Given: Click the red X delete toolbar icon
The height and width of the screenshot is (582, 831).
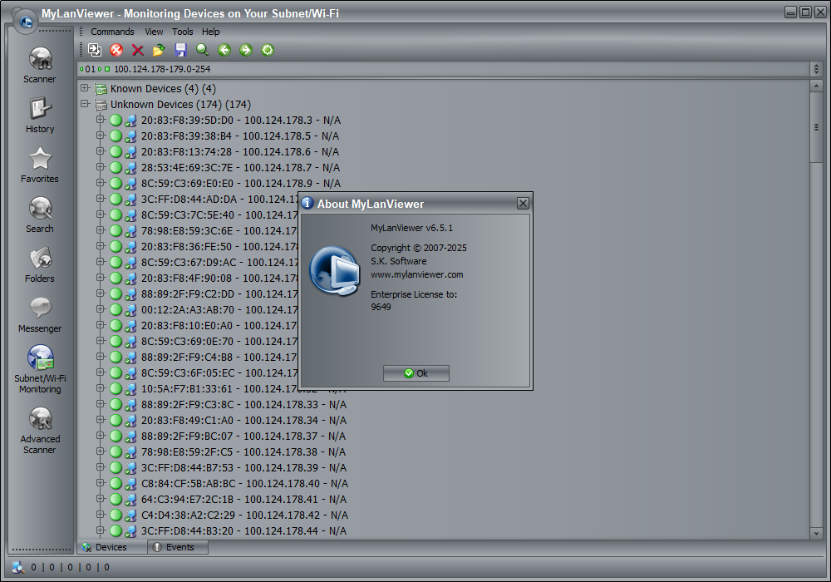Looking at the screenshot, I should tap(138, 50).
